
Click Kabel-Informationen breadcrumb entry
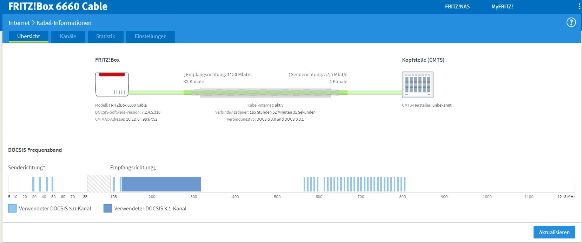(x=64, y=23)
